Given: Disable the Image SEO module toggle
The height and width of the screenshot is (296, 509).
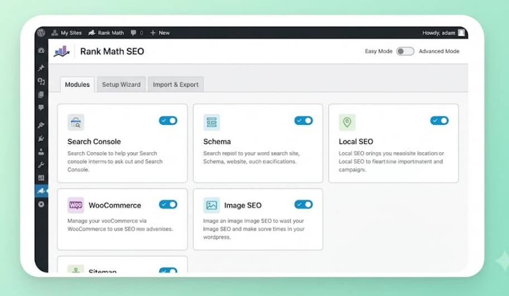Looking at the screenshot, I should 304,205.
